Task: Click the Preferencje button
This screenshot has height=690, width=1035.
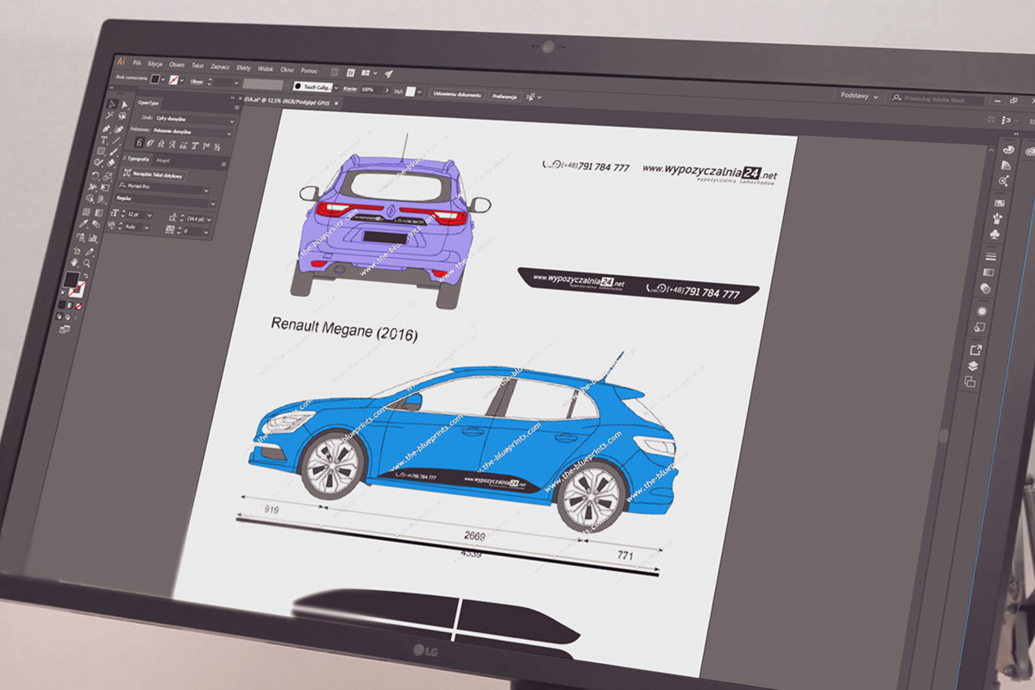Action: pyautogui.click(x=505, y=95)
